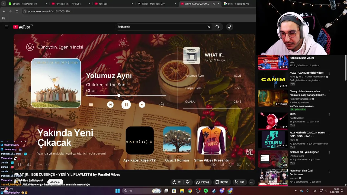Open the GemNayt Clips channel name

tap(297, 118)
